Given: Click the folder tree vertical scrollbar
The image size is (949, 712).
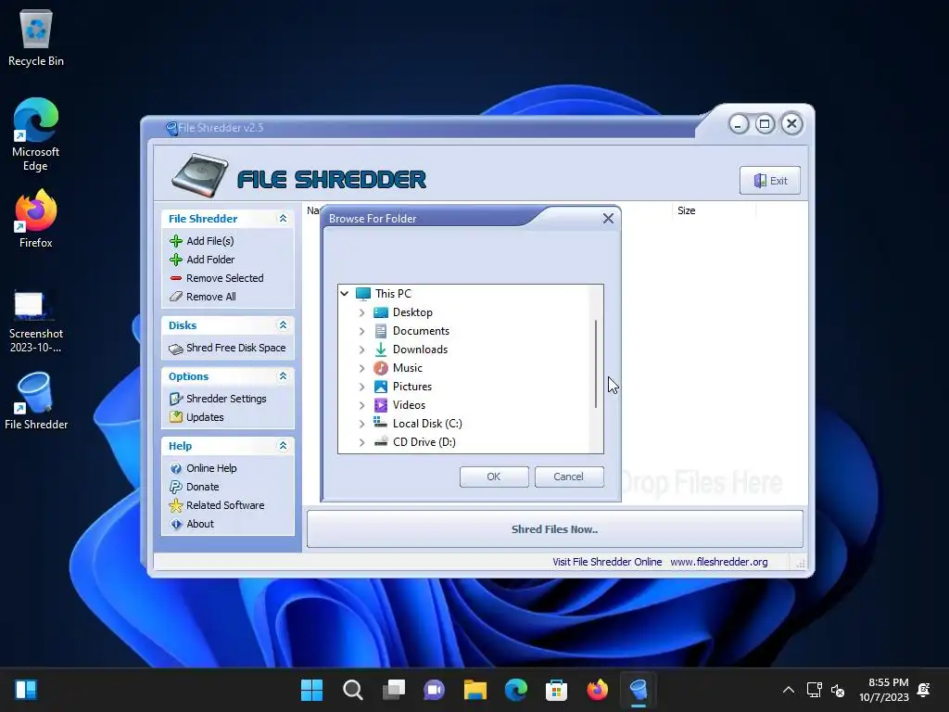Looking at the screenshot, I should [x=596, y=363].
